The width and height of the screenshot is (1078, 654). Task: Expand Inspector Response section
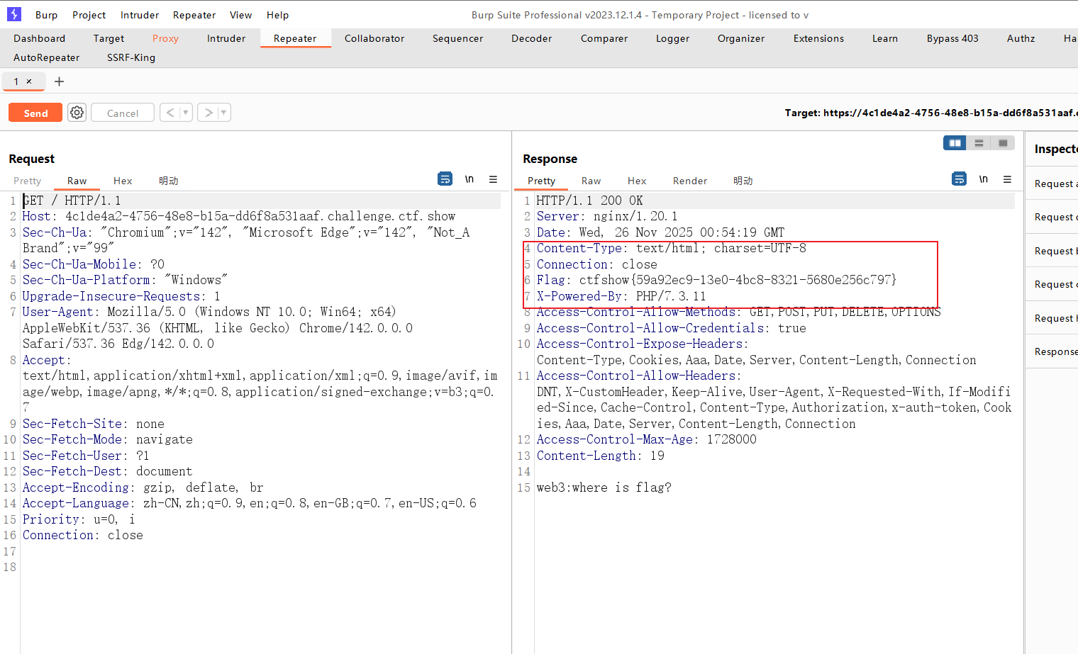[1052, 351]
